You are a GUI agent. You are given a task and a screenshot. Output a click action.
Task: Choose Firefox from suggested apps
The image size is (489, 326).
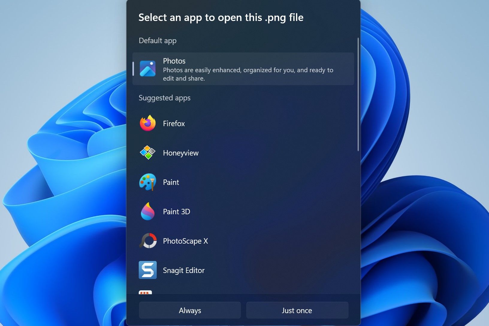pos(243,123)
